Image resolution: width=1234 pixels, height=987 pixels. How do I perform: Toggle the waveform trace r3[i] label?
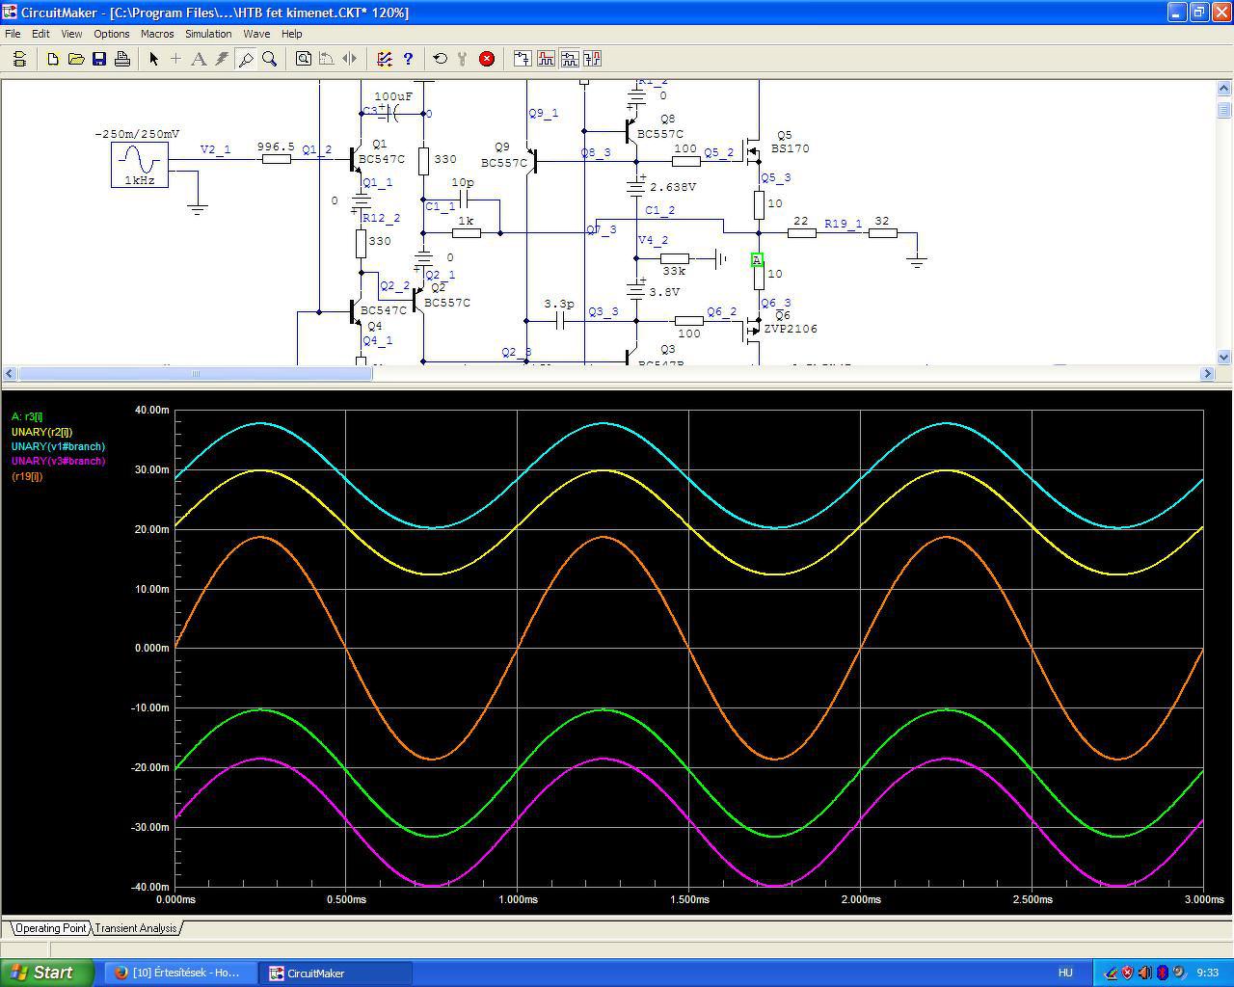tap(27, 417)
